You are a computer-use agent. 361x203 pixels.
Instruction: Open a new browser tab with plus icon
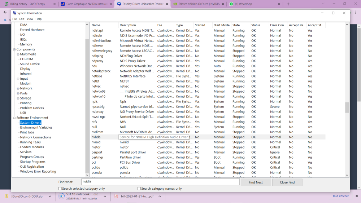click(288, 4)
